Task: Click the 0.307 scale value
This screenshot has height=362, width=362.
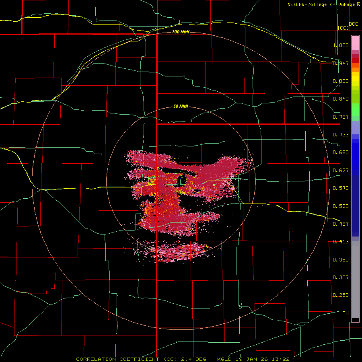Action: click(x=341, y=278)
